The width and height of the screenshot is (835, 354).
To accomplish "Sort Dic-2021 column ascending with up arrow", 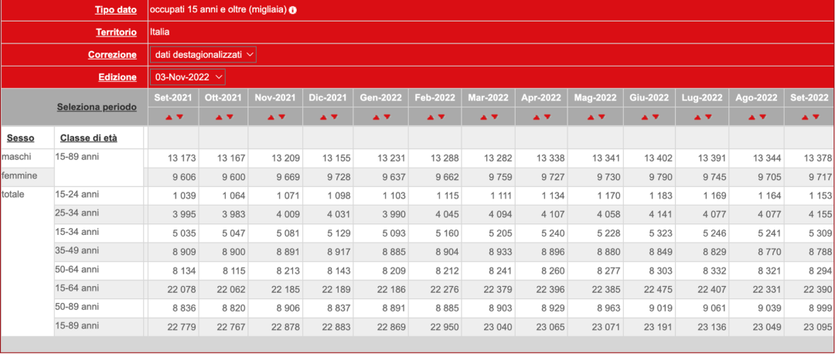I will pyautogui.click(x=324, y=117).
